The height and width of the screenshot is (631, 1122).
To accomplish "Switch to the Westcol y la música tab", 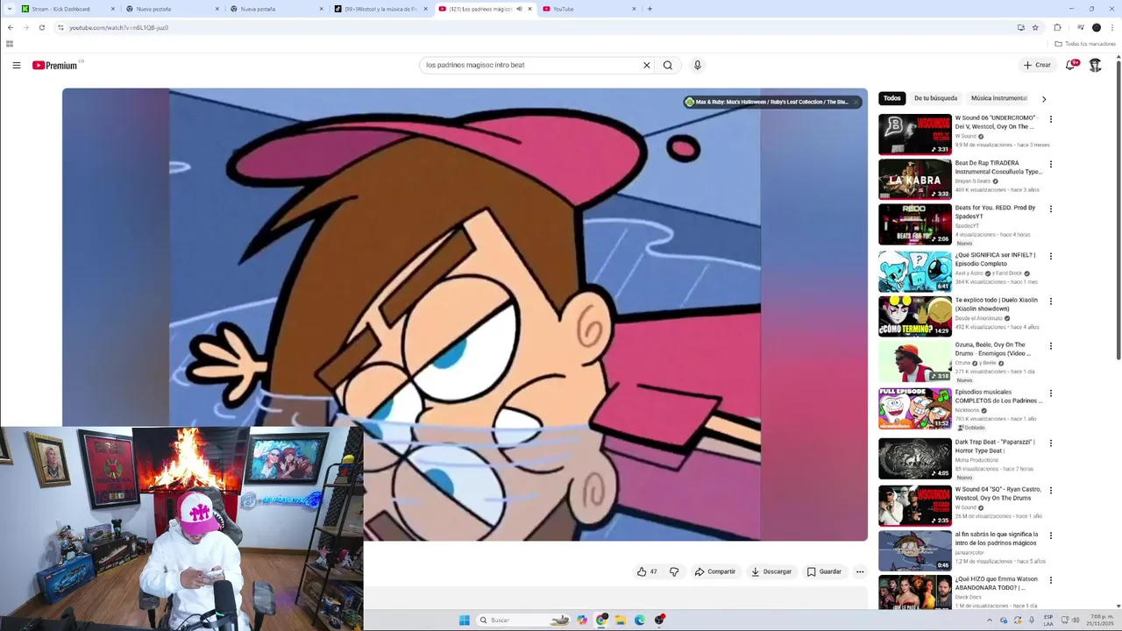I will [381, 9].
